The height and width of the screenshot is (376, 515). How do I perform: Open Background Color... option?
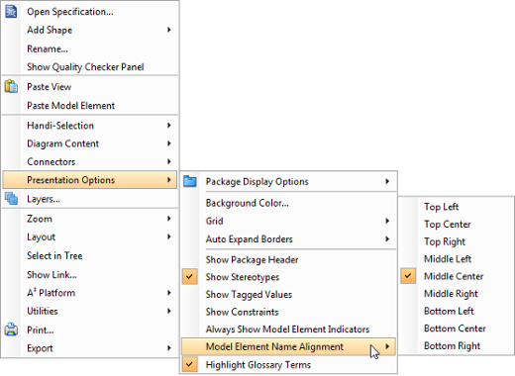[288, 203]
